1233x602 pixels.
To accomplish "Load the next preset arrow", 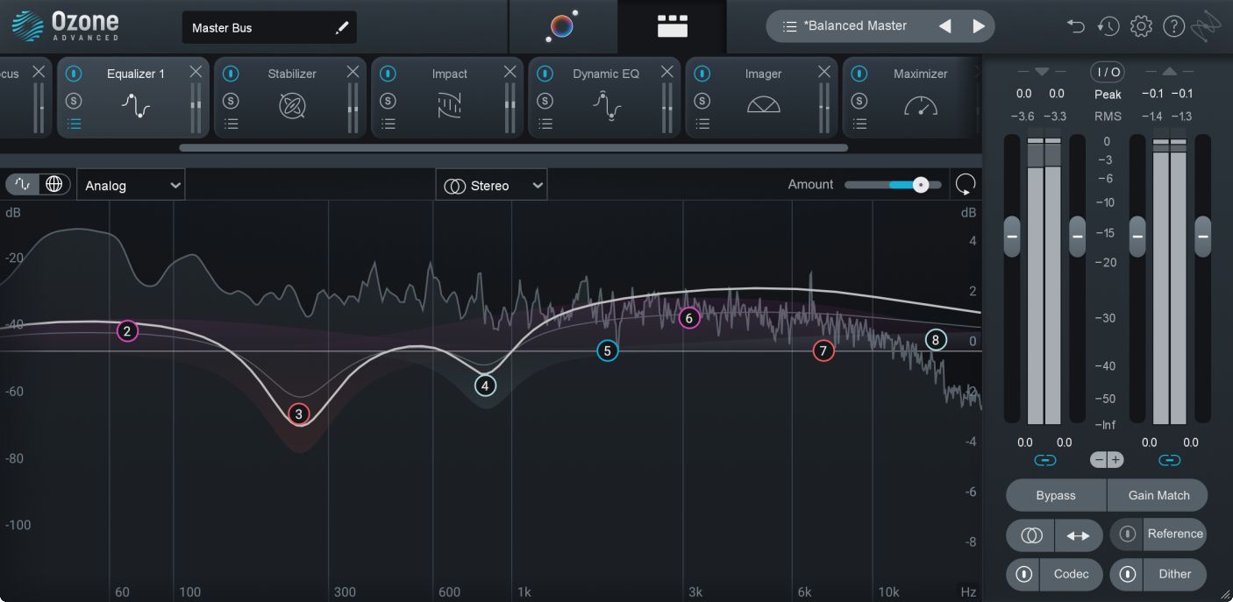I will click(x=979, y=26).
